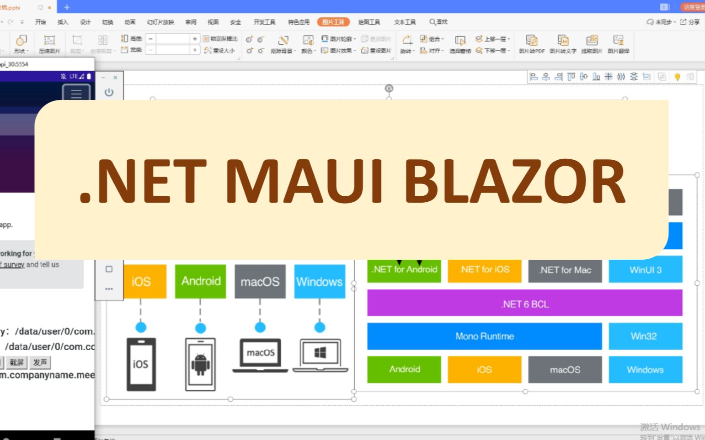Click the 压缩图片 compress picture icon
The image size is (705, 440).
pos(49,40)
